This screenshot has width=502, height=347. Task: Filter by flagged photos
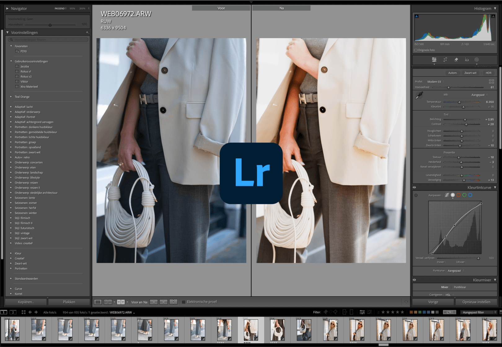[x=326, y=312]
